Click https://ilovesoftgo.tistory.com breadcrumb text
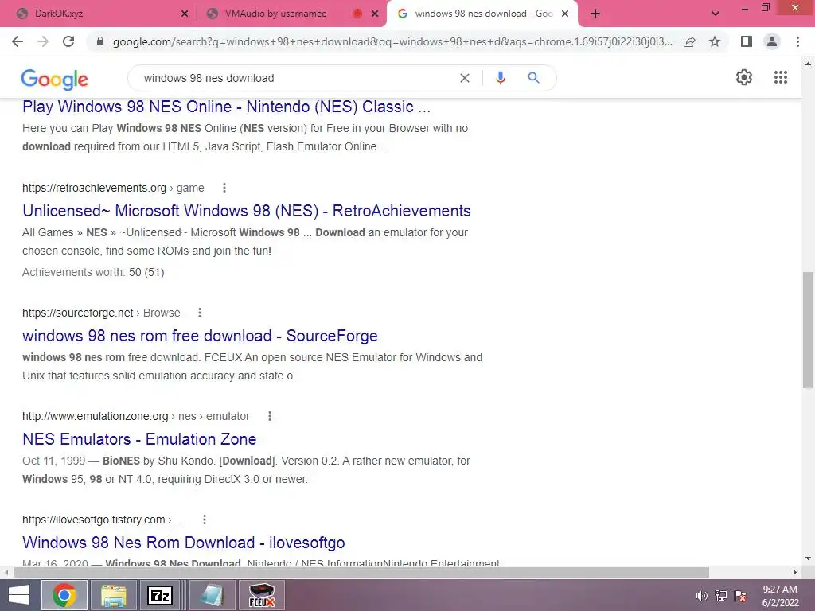The height and width of the screenshot is (611, 815). [94, 520]
